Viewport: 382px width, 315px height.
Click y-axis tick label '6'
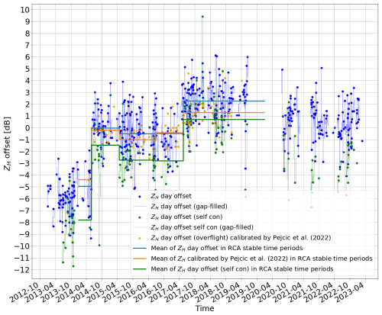[28, 57]
